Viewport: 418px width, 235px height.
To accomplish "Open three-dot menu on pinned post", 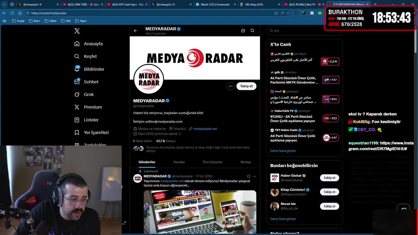I will click(254, 176).
